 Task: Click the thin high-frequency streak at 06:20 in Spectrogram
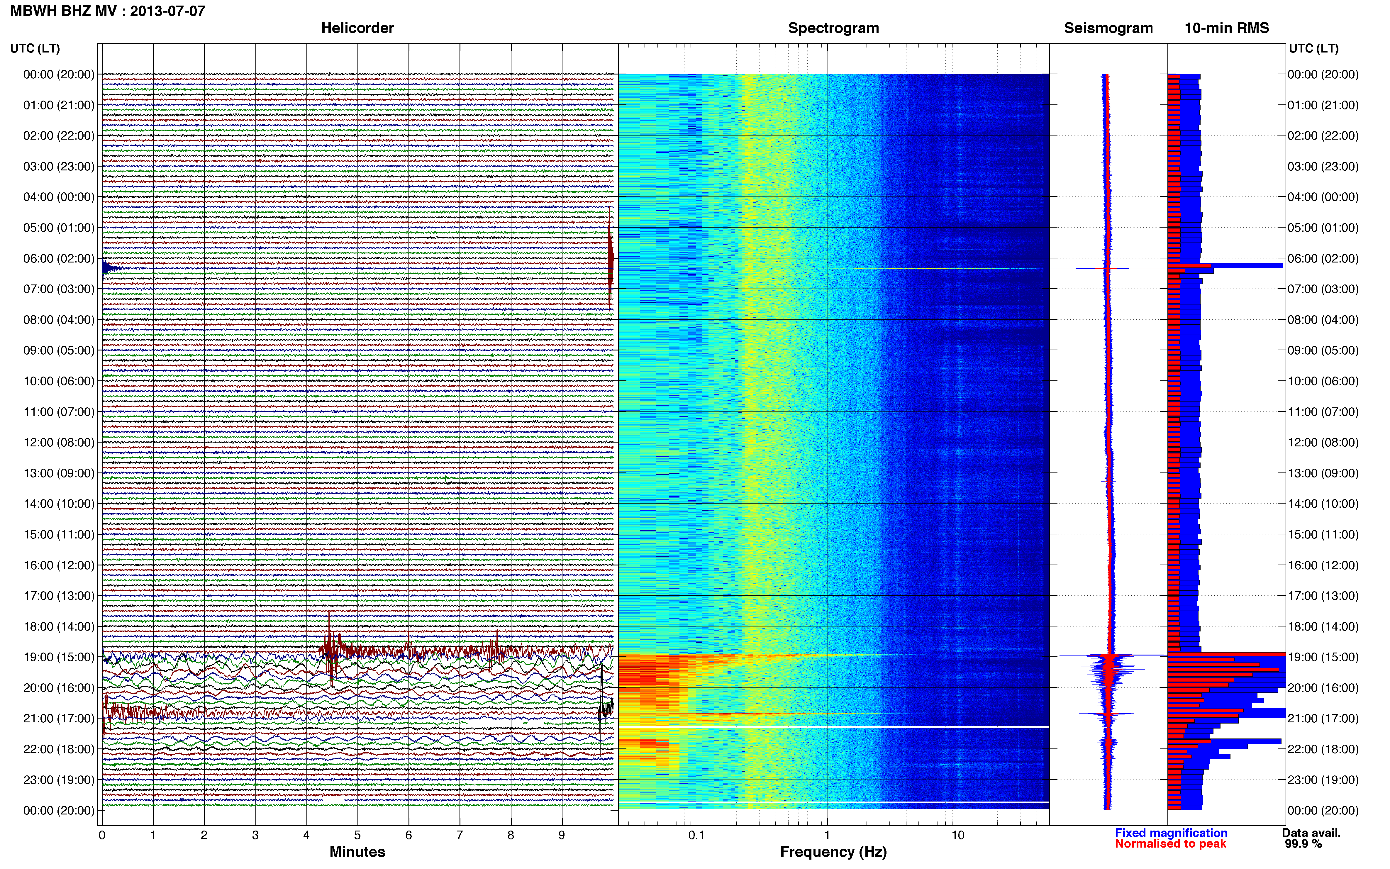(x=945, y=268)
